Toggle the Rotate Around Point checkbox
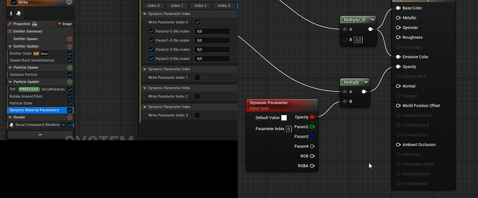 tap(70, 96)
